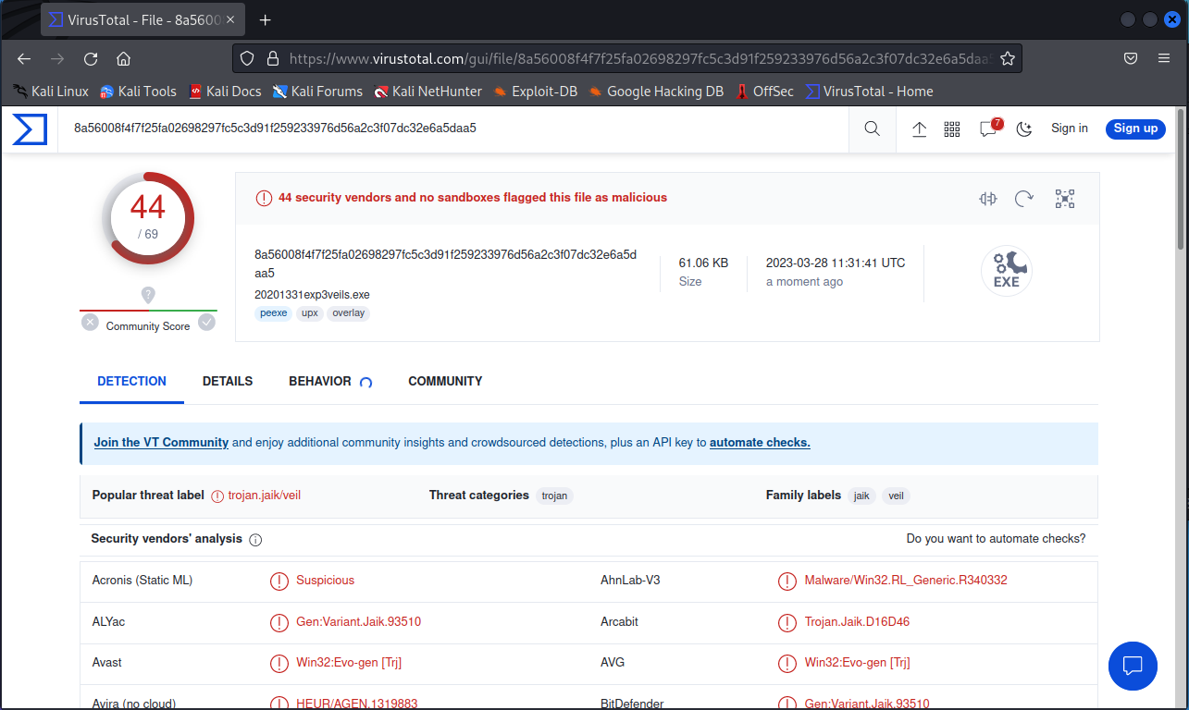Click the Sign up button
1189x710 pixels.
(1135, 129)
